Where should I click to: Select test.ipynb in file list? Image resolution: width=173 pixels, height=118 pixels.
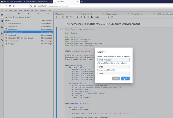(29, 44)
